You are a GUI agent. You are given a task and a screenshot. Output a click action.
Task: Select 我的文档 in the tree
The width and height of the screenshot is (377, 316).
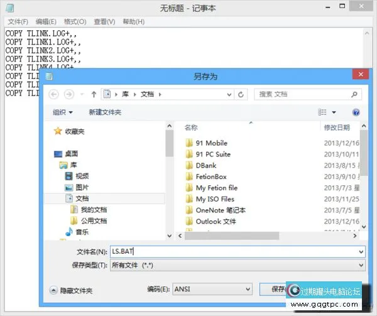coord(94,210)
